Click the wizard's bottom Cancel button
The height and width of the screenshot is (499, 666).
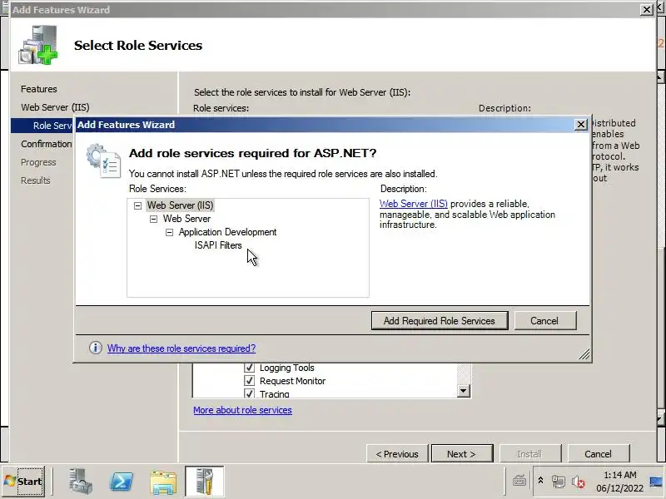(598, 454)
